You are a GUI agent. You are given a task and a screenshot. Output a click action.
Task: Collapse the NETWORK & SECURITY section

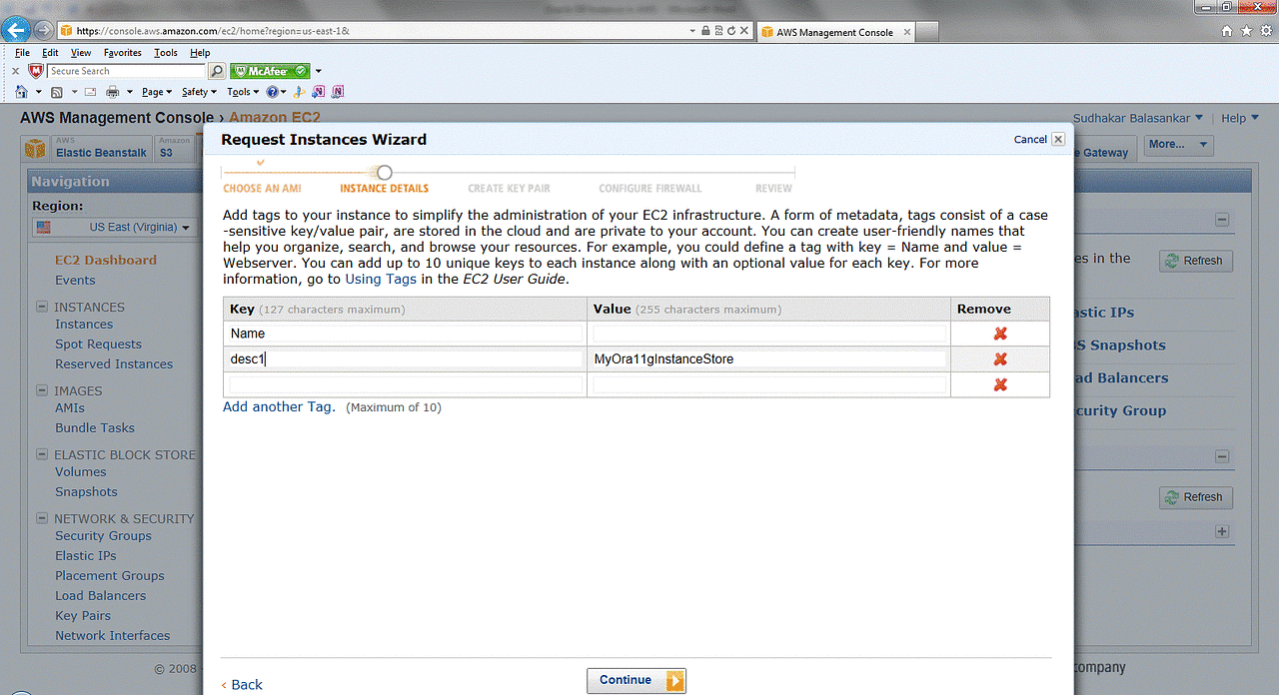tap(42, 518)
